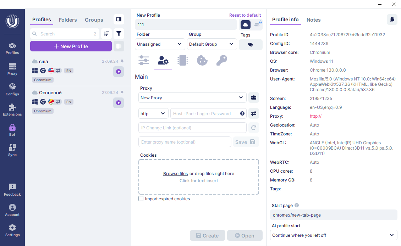Enable Import expired cookies checkbox

(141, 199)
